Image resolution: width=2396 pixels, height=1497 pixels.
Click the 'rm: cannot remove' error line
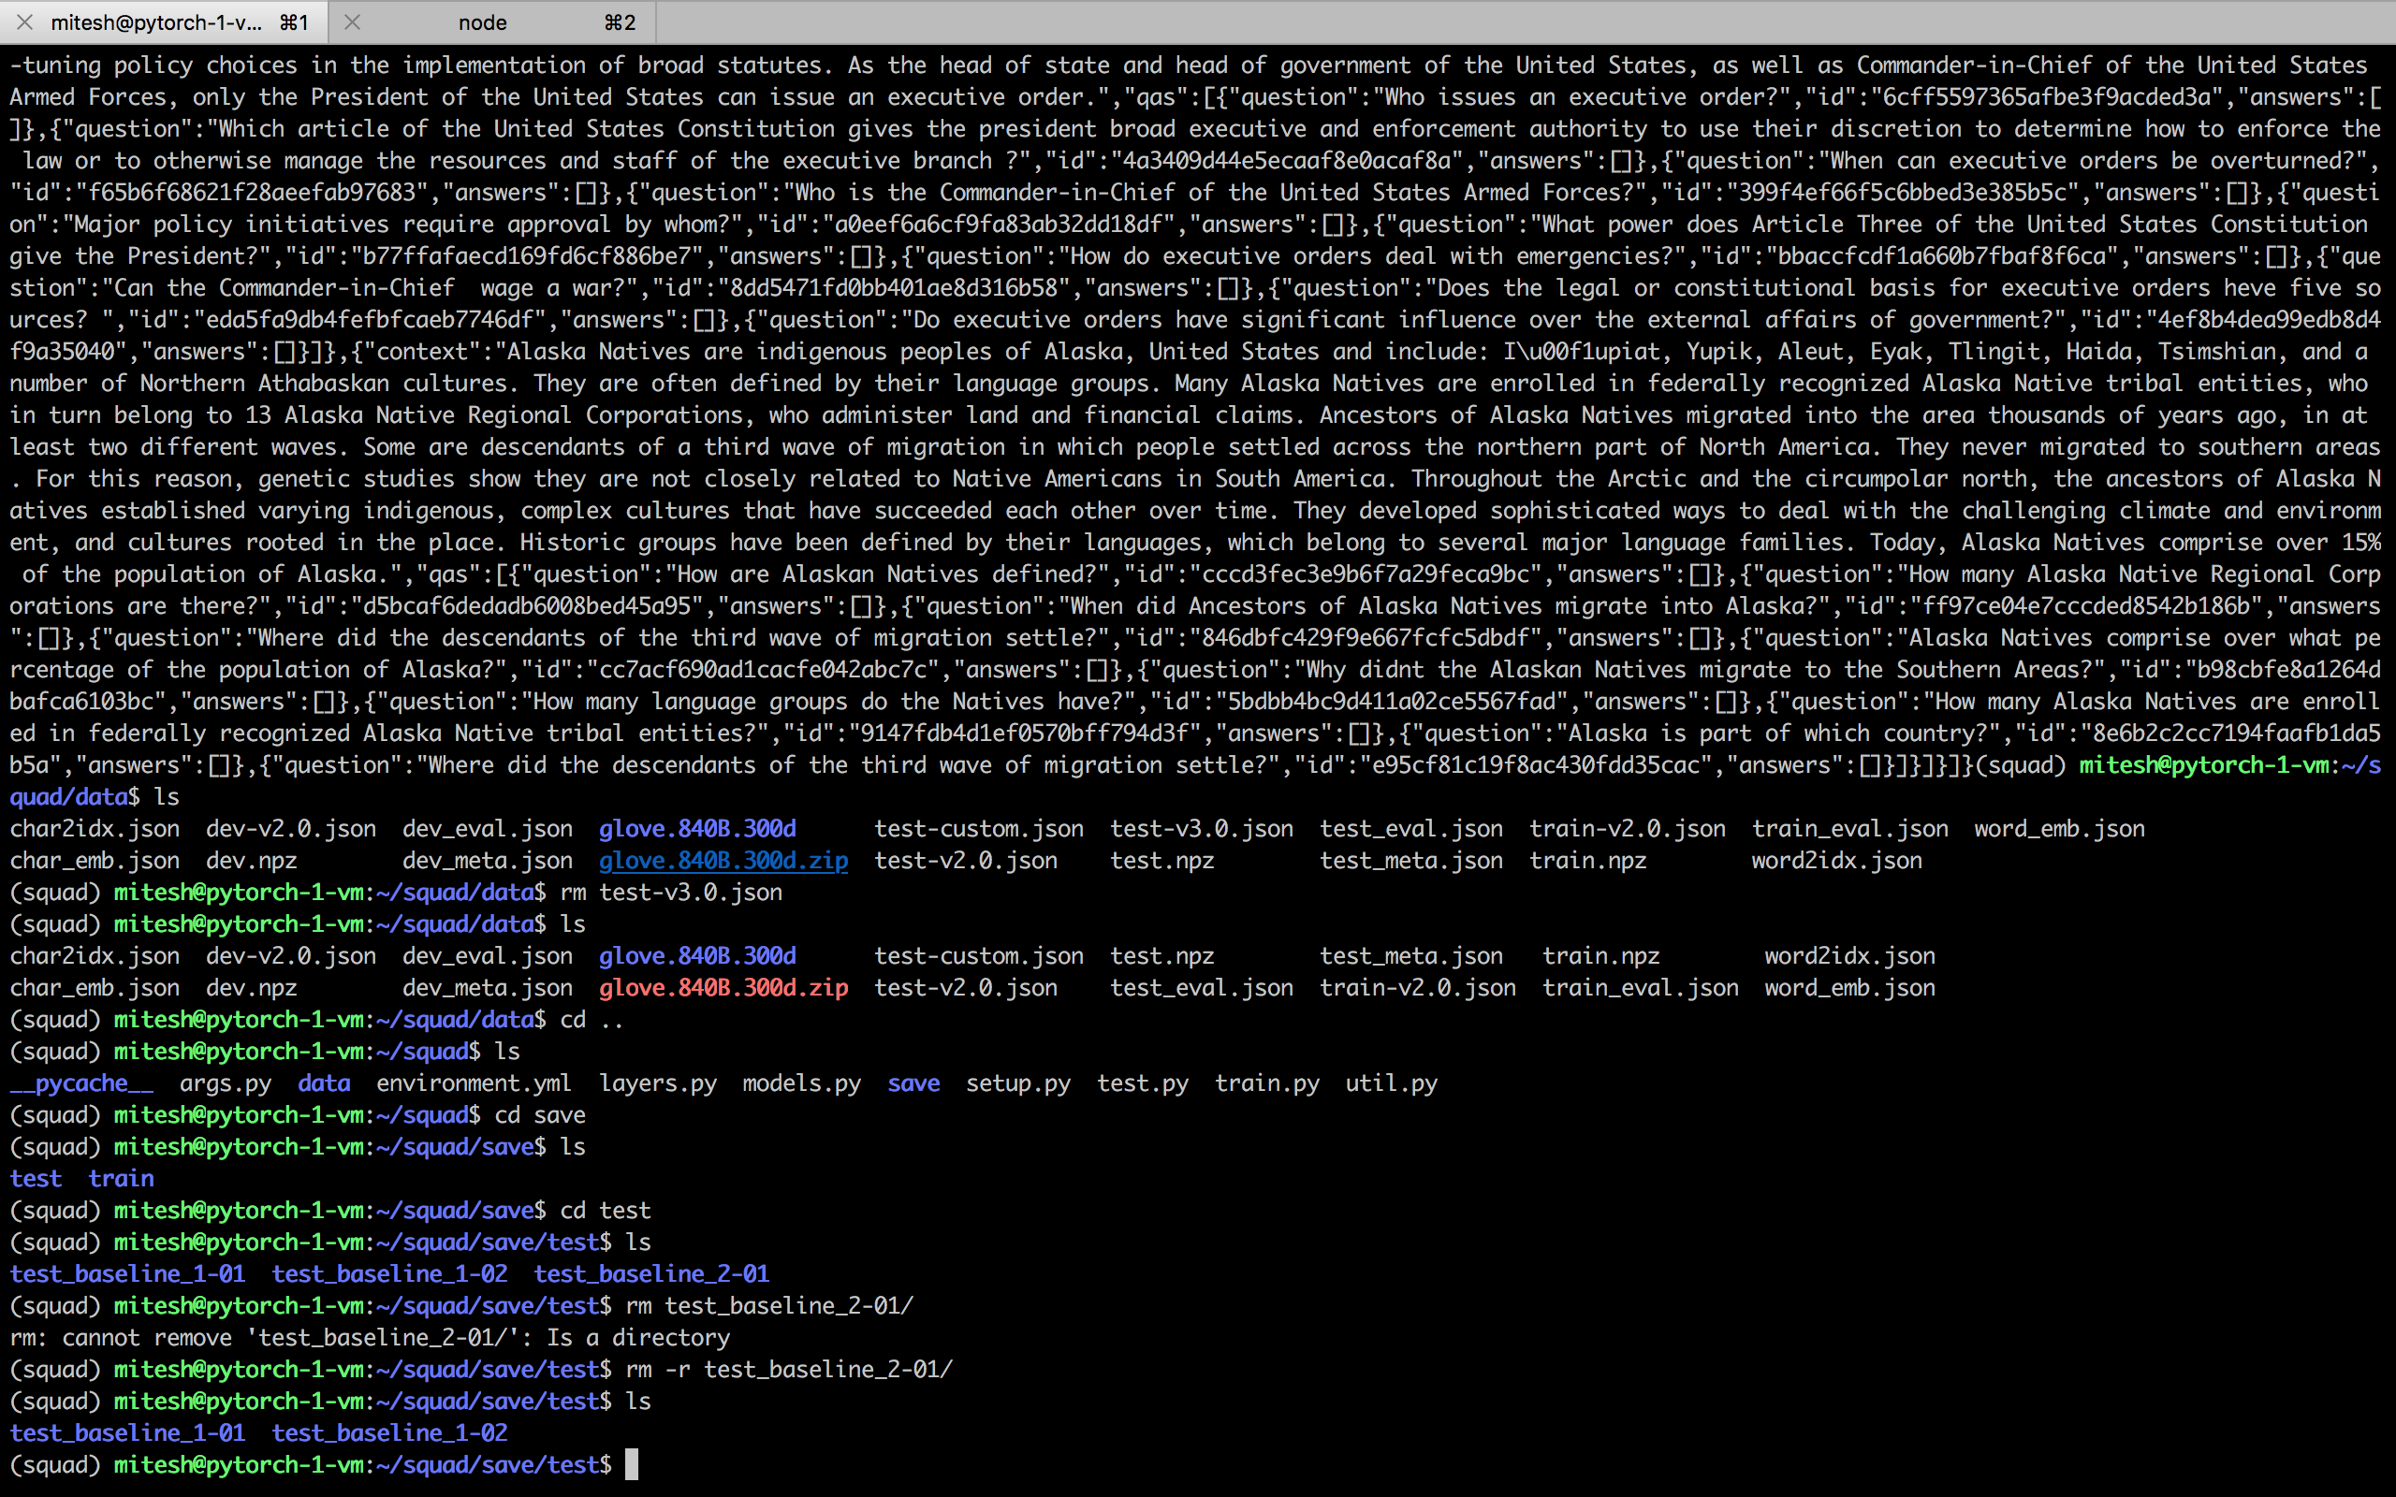tap(370, 1338)
